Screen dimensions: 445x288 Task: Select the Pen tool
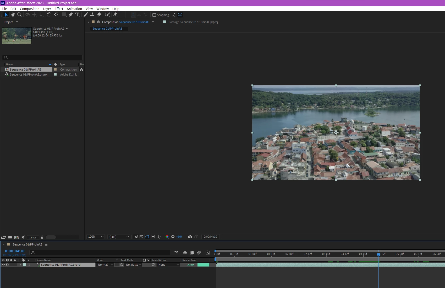pos(71,15)
